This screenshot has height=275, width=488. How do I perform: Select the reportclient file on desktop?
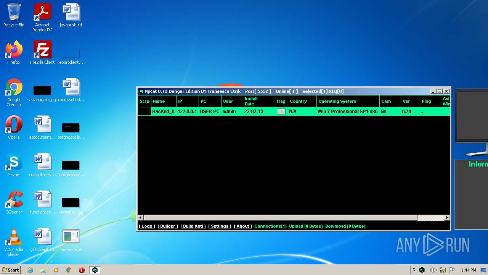(71, 56)
